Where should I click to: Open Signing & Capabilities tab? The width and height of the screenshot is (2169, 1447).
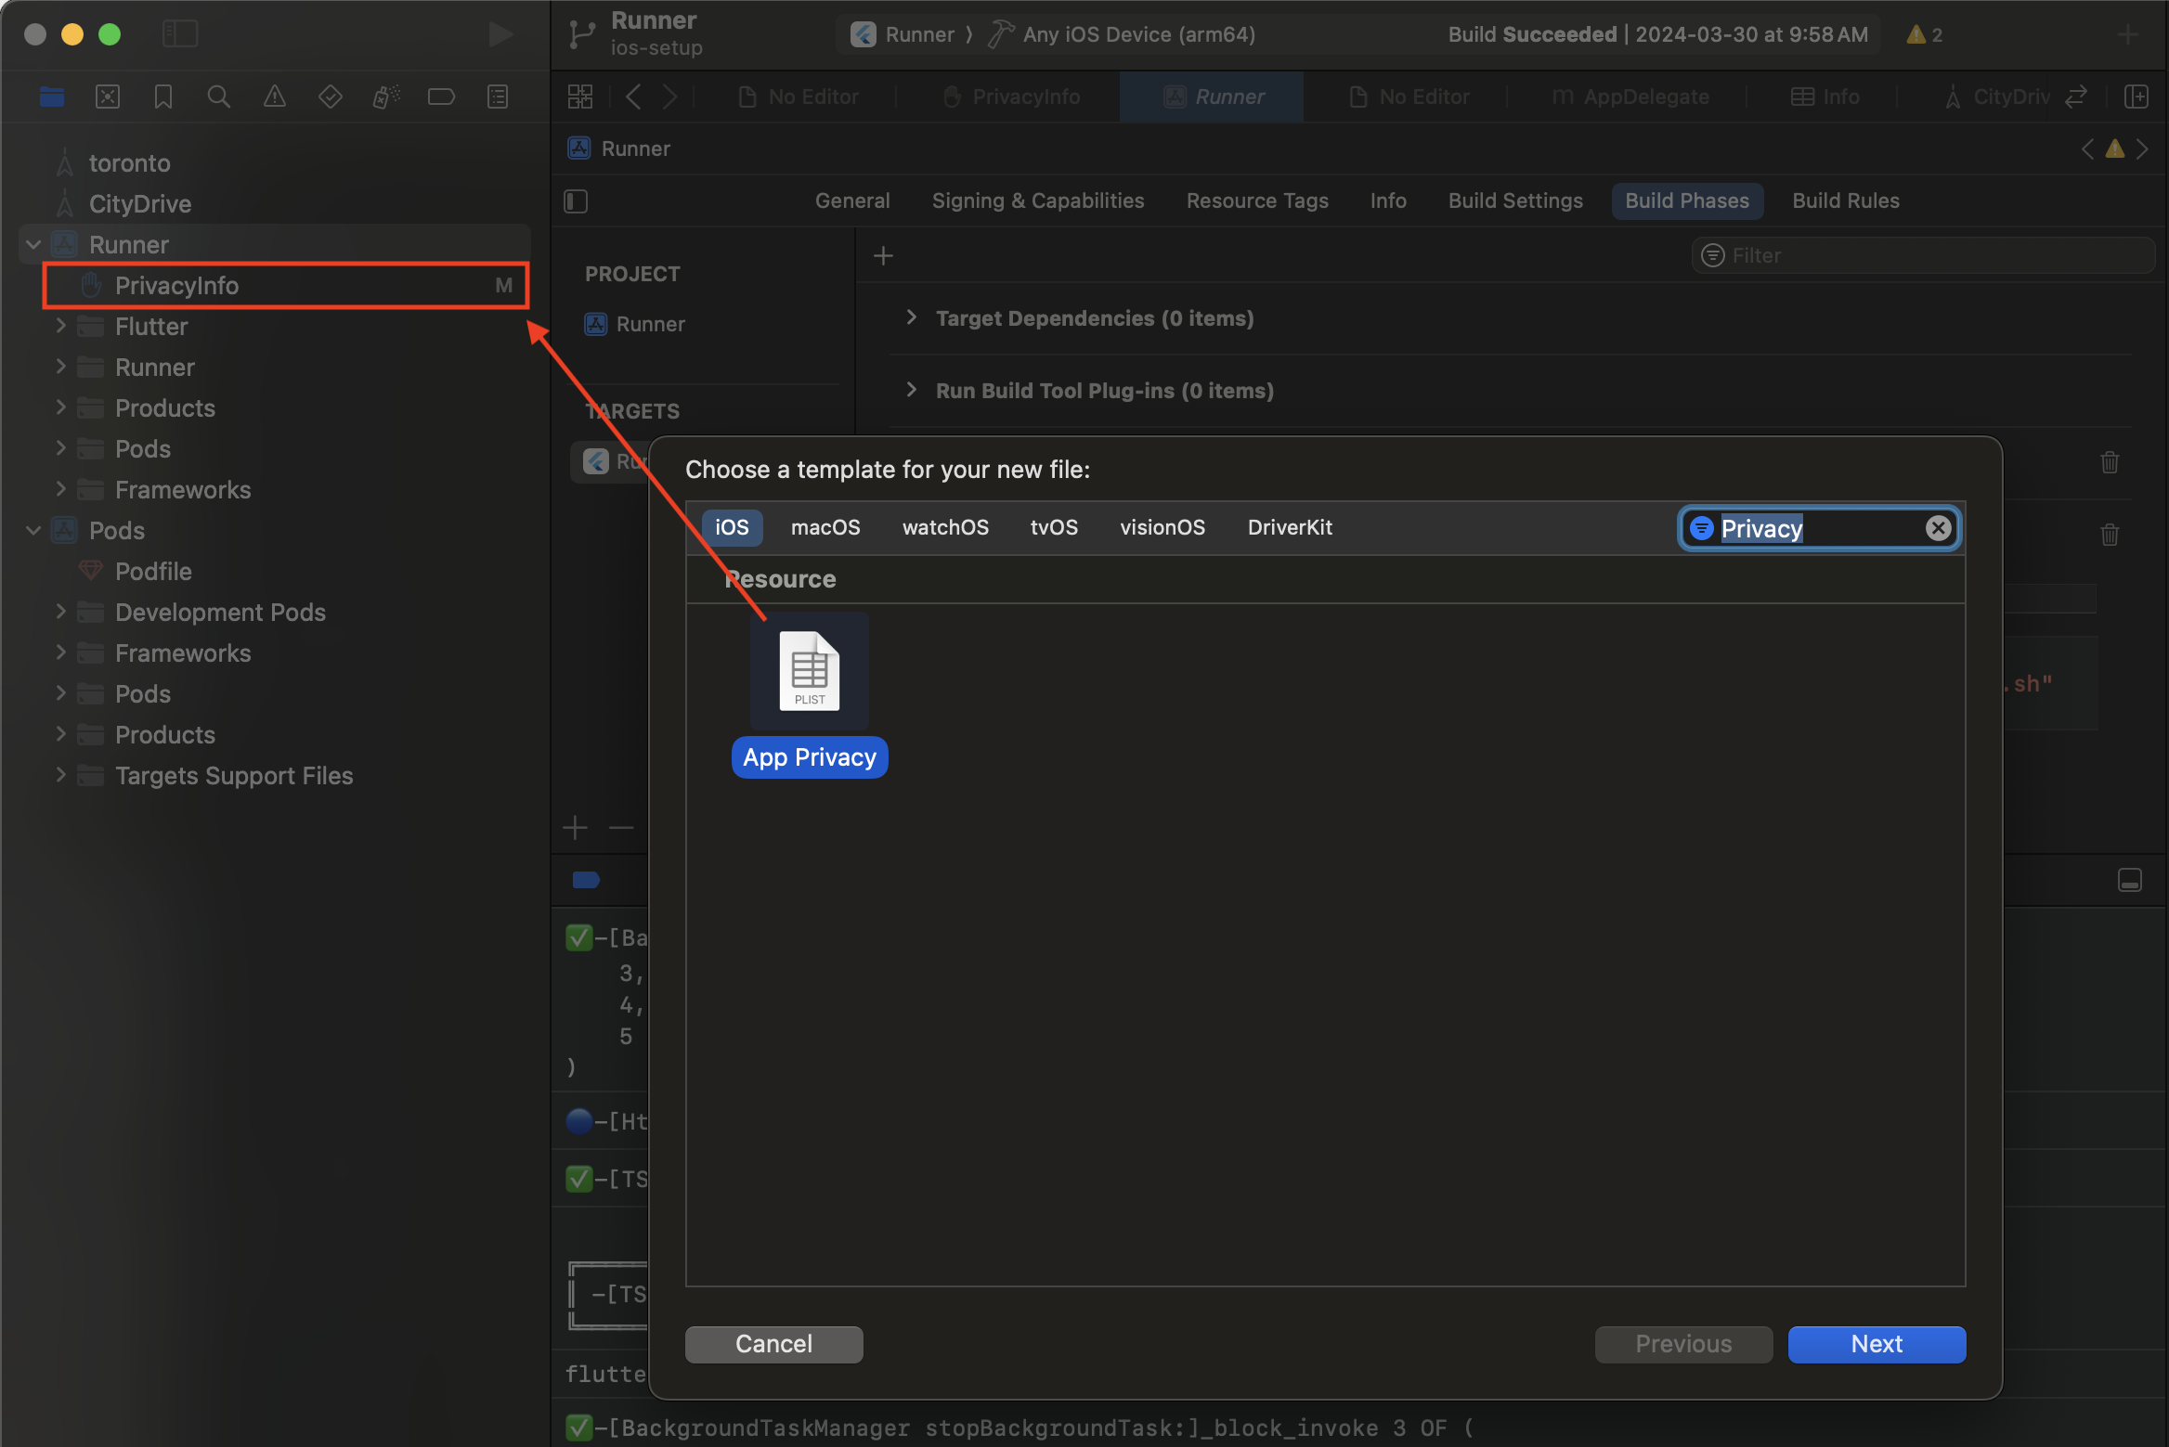[1038, 200]
